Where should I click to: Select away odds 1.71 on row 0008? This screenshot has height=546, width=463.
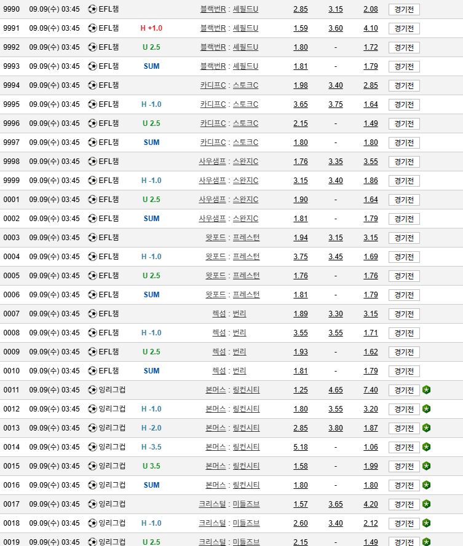(x=371, y=333)
